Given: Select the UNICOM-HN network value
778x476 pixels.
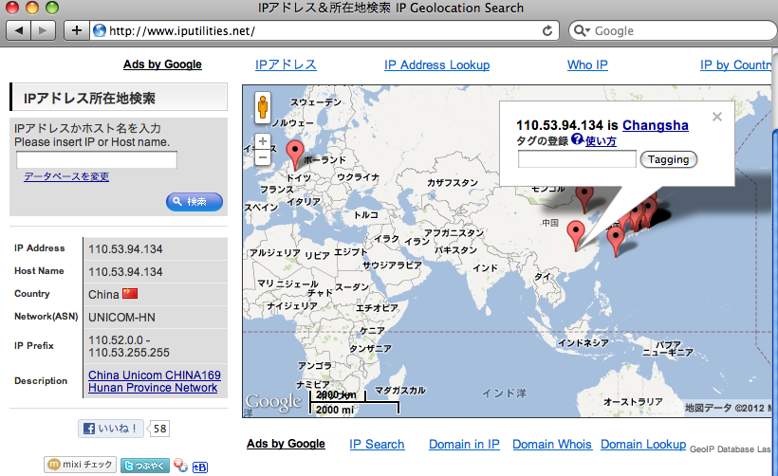Looking at the screenshot, I should click(121, 318).
